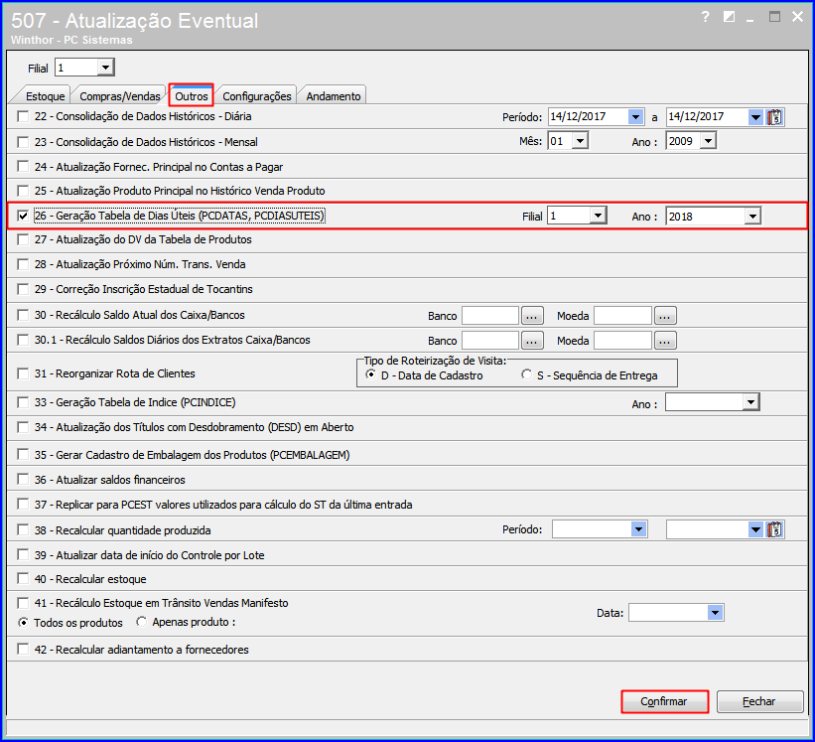Click the calendar icon beside Período 14/12/2017
The width and height of the screenshot is (815, 742).
[774, 117]
